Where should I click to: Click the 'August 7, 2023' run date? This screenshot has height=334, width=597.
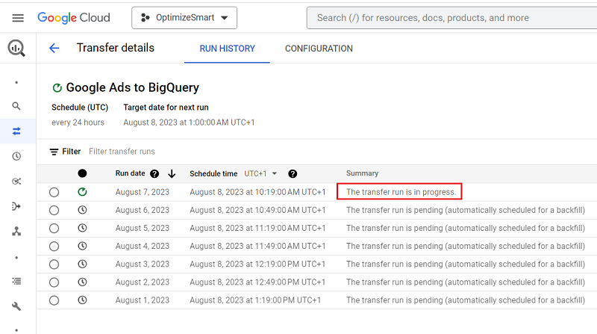[143, 192]
